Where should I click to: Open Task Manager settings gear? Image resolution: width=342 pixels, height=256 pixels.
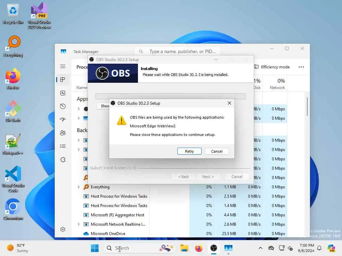pyautogui.click(x=63, y=229)
